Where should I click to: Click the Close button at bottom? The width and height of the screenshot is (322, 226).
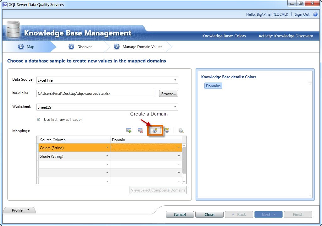coord(209,214)
